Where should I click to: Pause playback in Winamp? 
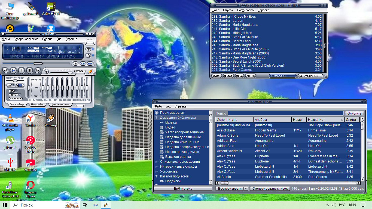click(x=21, y=71)
